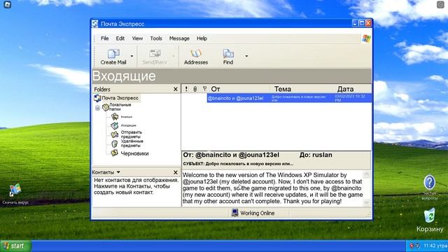Click the Working Online status text
This screenshot has height=252, width=448.
point(258,213)
